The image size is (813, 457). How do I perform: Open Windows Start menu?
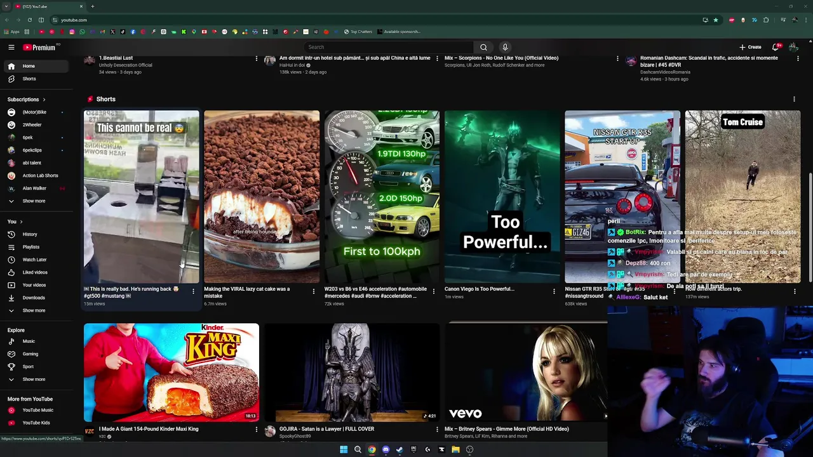(344, 449)
